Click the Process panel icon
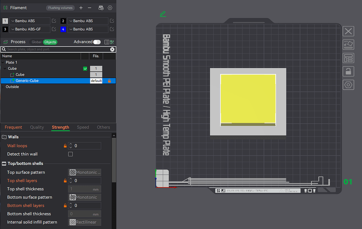The width and height of the screenshot is (362, 229). (x=6, y=42)
